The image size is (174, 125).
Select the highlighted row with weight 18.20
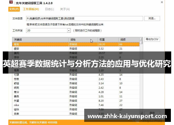coord(76,44)
